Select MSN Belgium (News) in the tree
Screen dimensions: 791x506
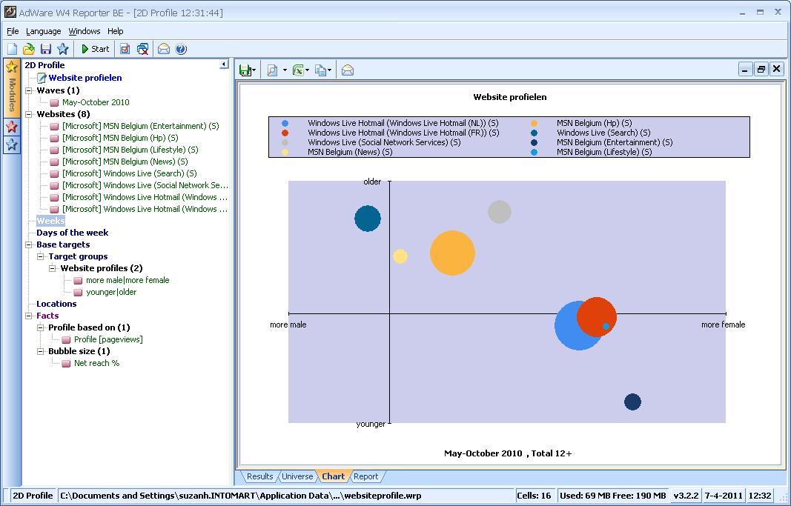pyautogui.click(x=125, y=162)
